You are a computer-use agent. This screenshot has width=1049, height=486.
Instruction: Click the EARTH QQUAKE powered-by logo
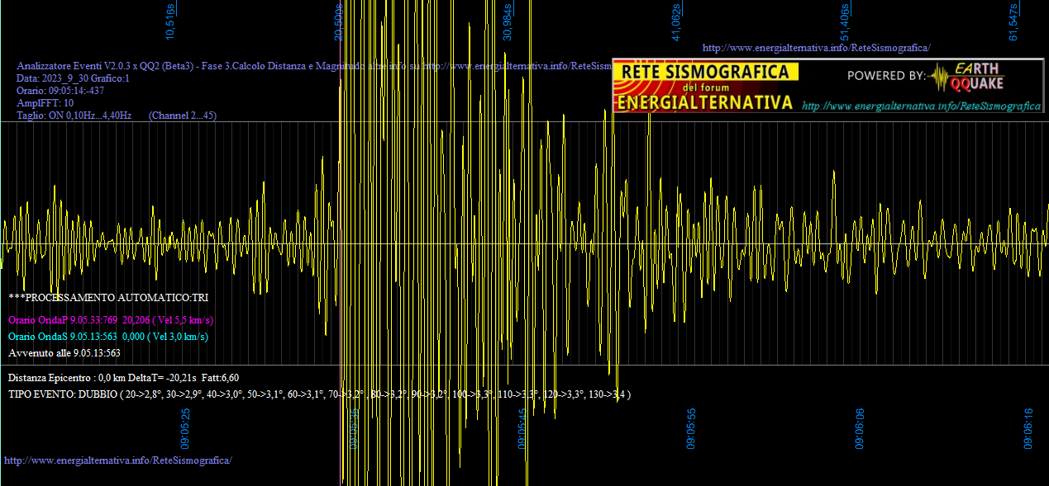click(966, 76)
